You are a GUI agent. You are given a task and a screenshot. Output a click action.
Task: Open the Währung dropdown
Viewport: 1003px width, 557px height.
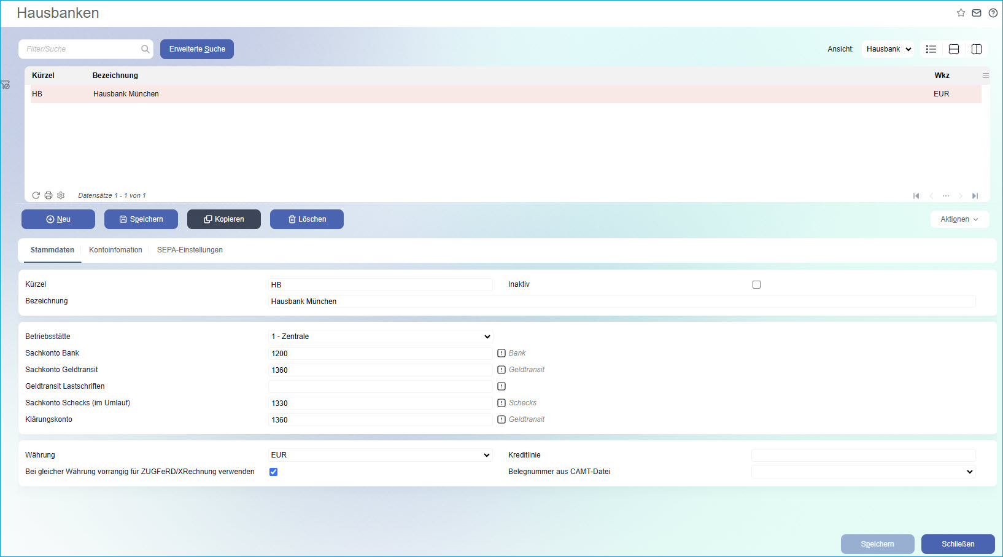point(487,454)
